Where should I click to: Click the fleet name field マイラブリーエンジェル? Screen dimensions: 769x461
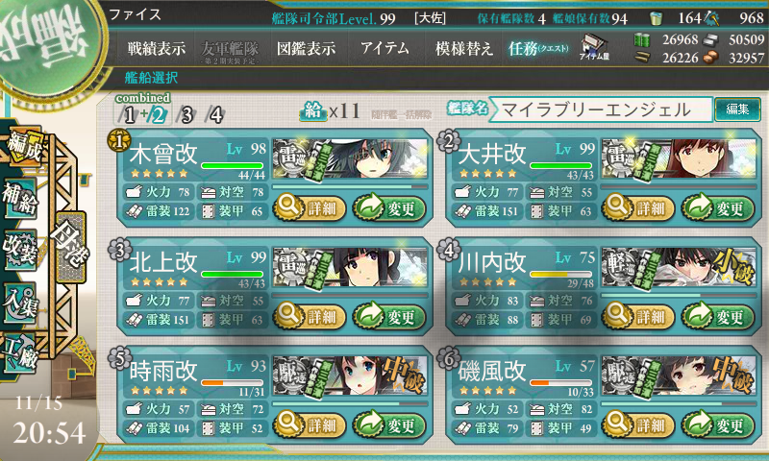(x=600, y=109)
